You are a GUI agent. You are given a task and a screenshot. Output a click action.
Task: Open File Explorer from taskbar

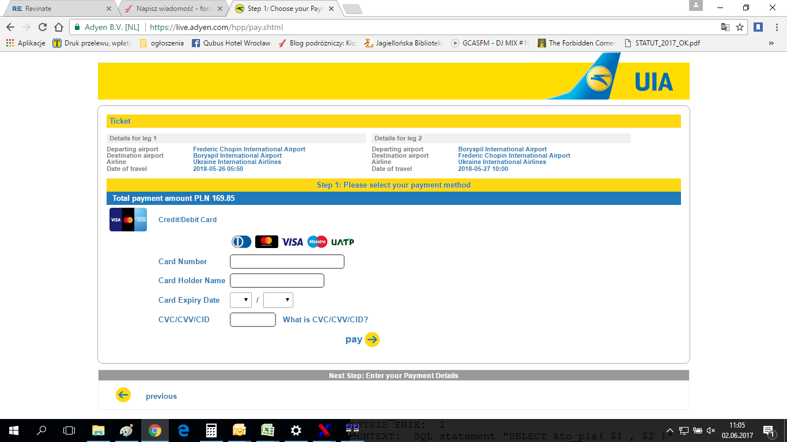pos(99,430)
